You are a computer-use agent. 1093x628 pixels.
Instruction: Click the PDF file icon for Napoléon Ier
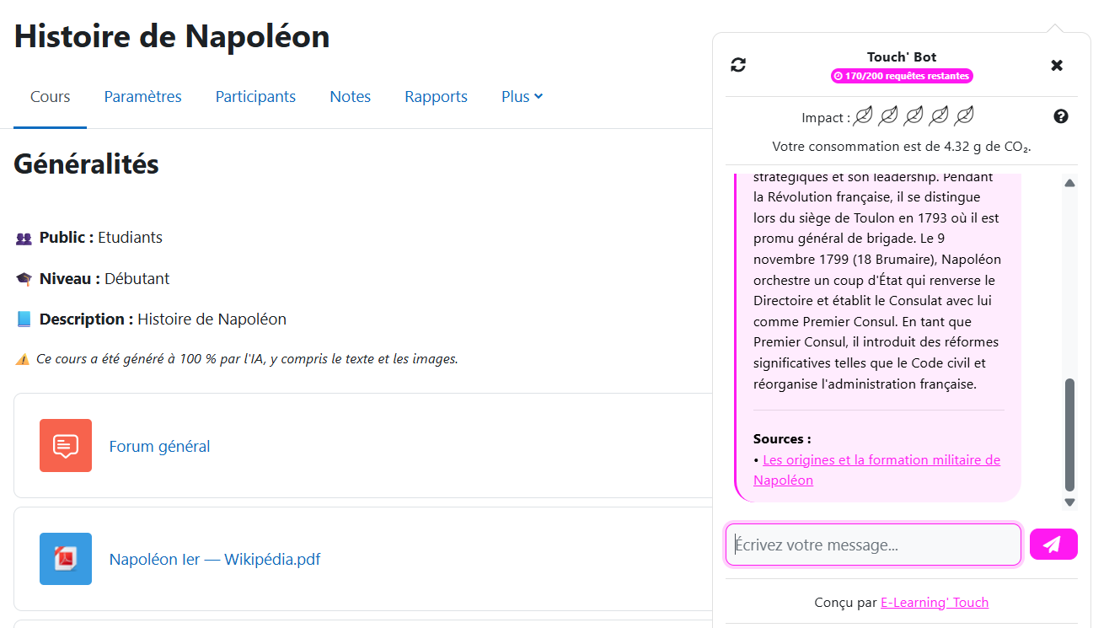[x=66, y=558]
